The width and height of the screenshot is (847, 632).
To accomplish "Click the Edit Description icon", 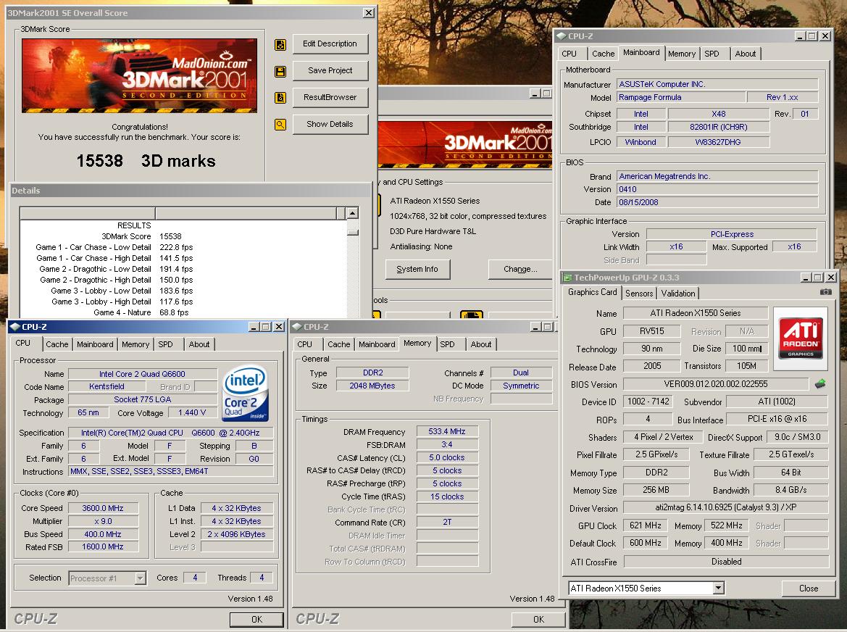I will (280, 45).
